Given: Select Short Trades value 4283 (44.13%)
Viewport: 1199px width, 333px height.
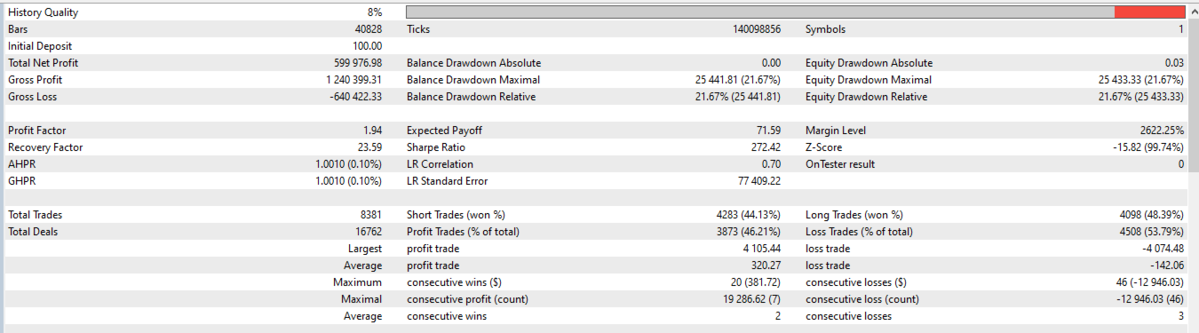Looking at the screenshot, I should pos(749,215).
